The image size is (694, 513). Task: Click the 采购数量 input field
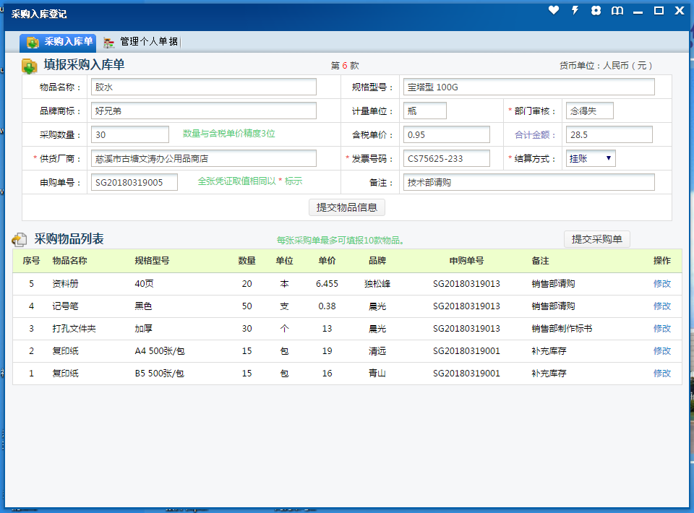click(x=130, y=135)
